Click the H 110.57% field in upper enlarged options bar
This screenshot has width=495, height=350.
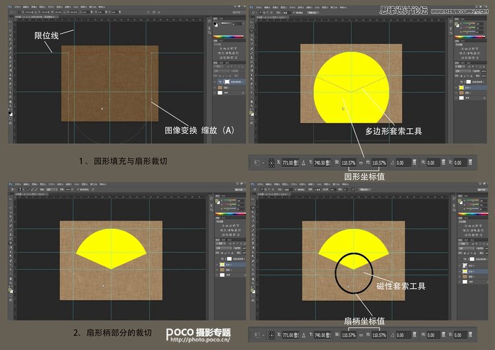(x=379, y=162)
